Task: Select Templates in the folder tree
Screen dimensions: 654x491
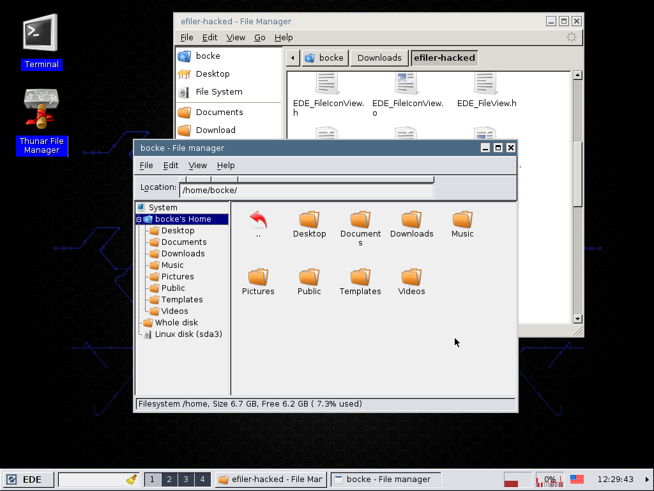Action: [x=181, y=300]
